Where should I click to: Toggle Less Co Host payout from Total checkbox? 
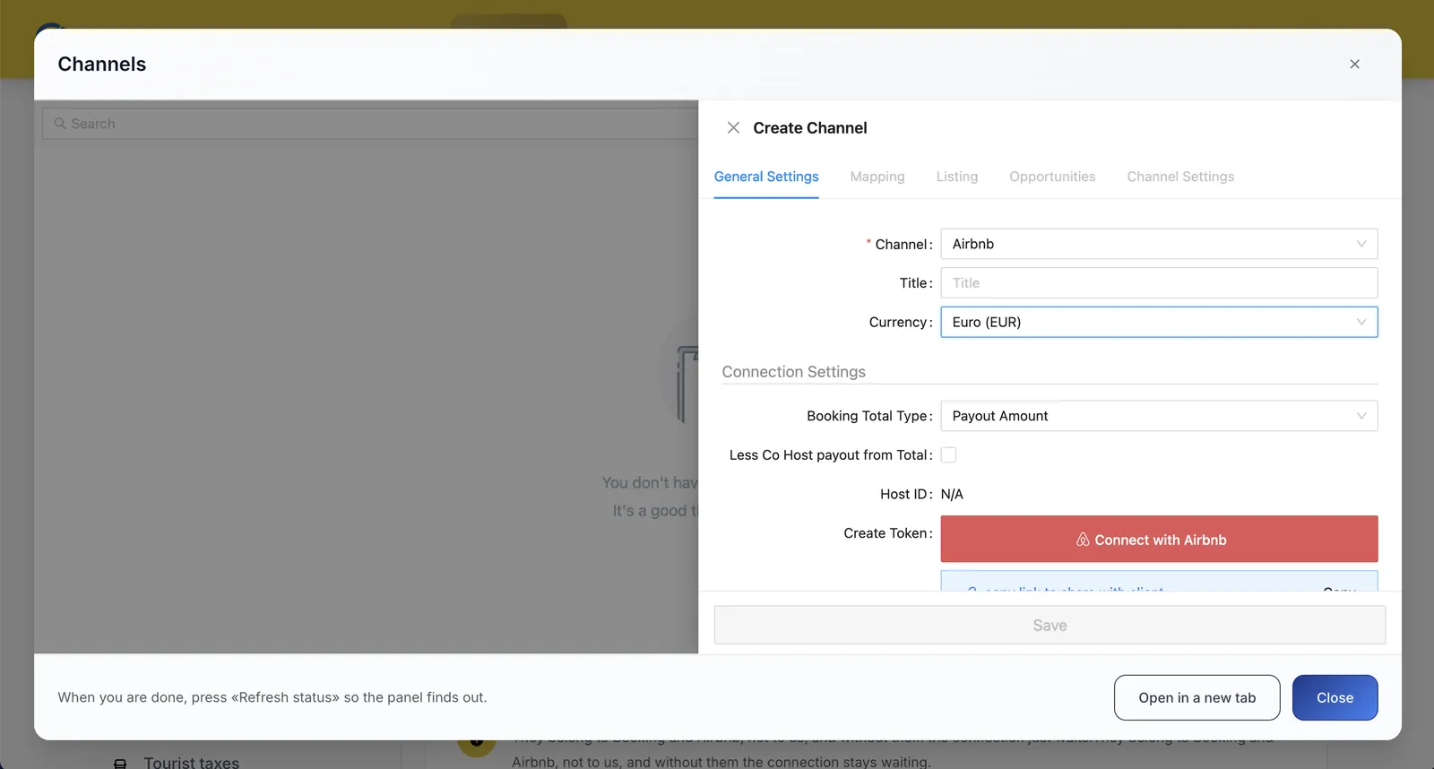point(948,455)
